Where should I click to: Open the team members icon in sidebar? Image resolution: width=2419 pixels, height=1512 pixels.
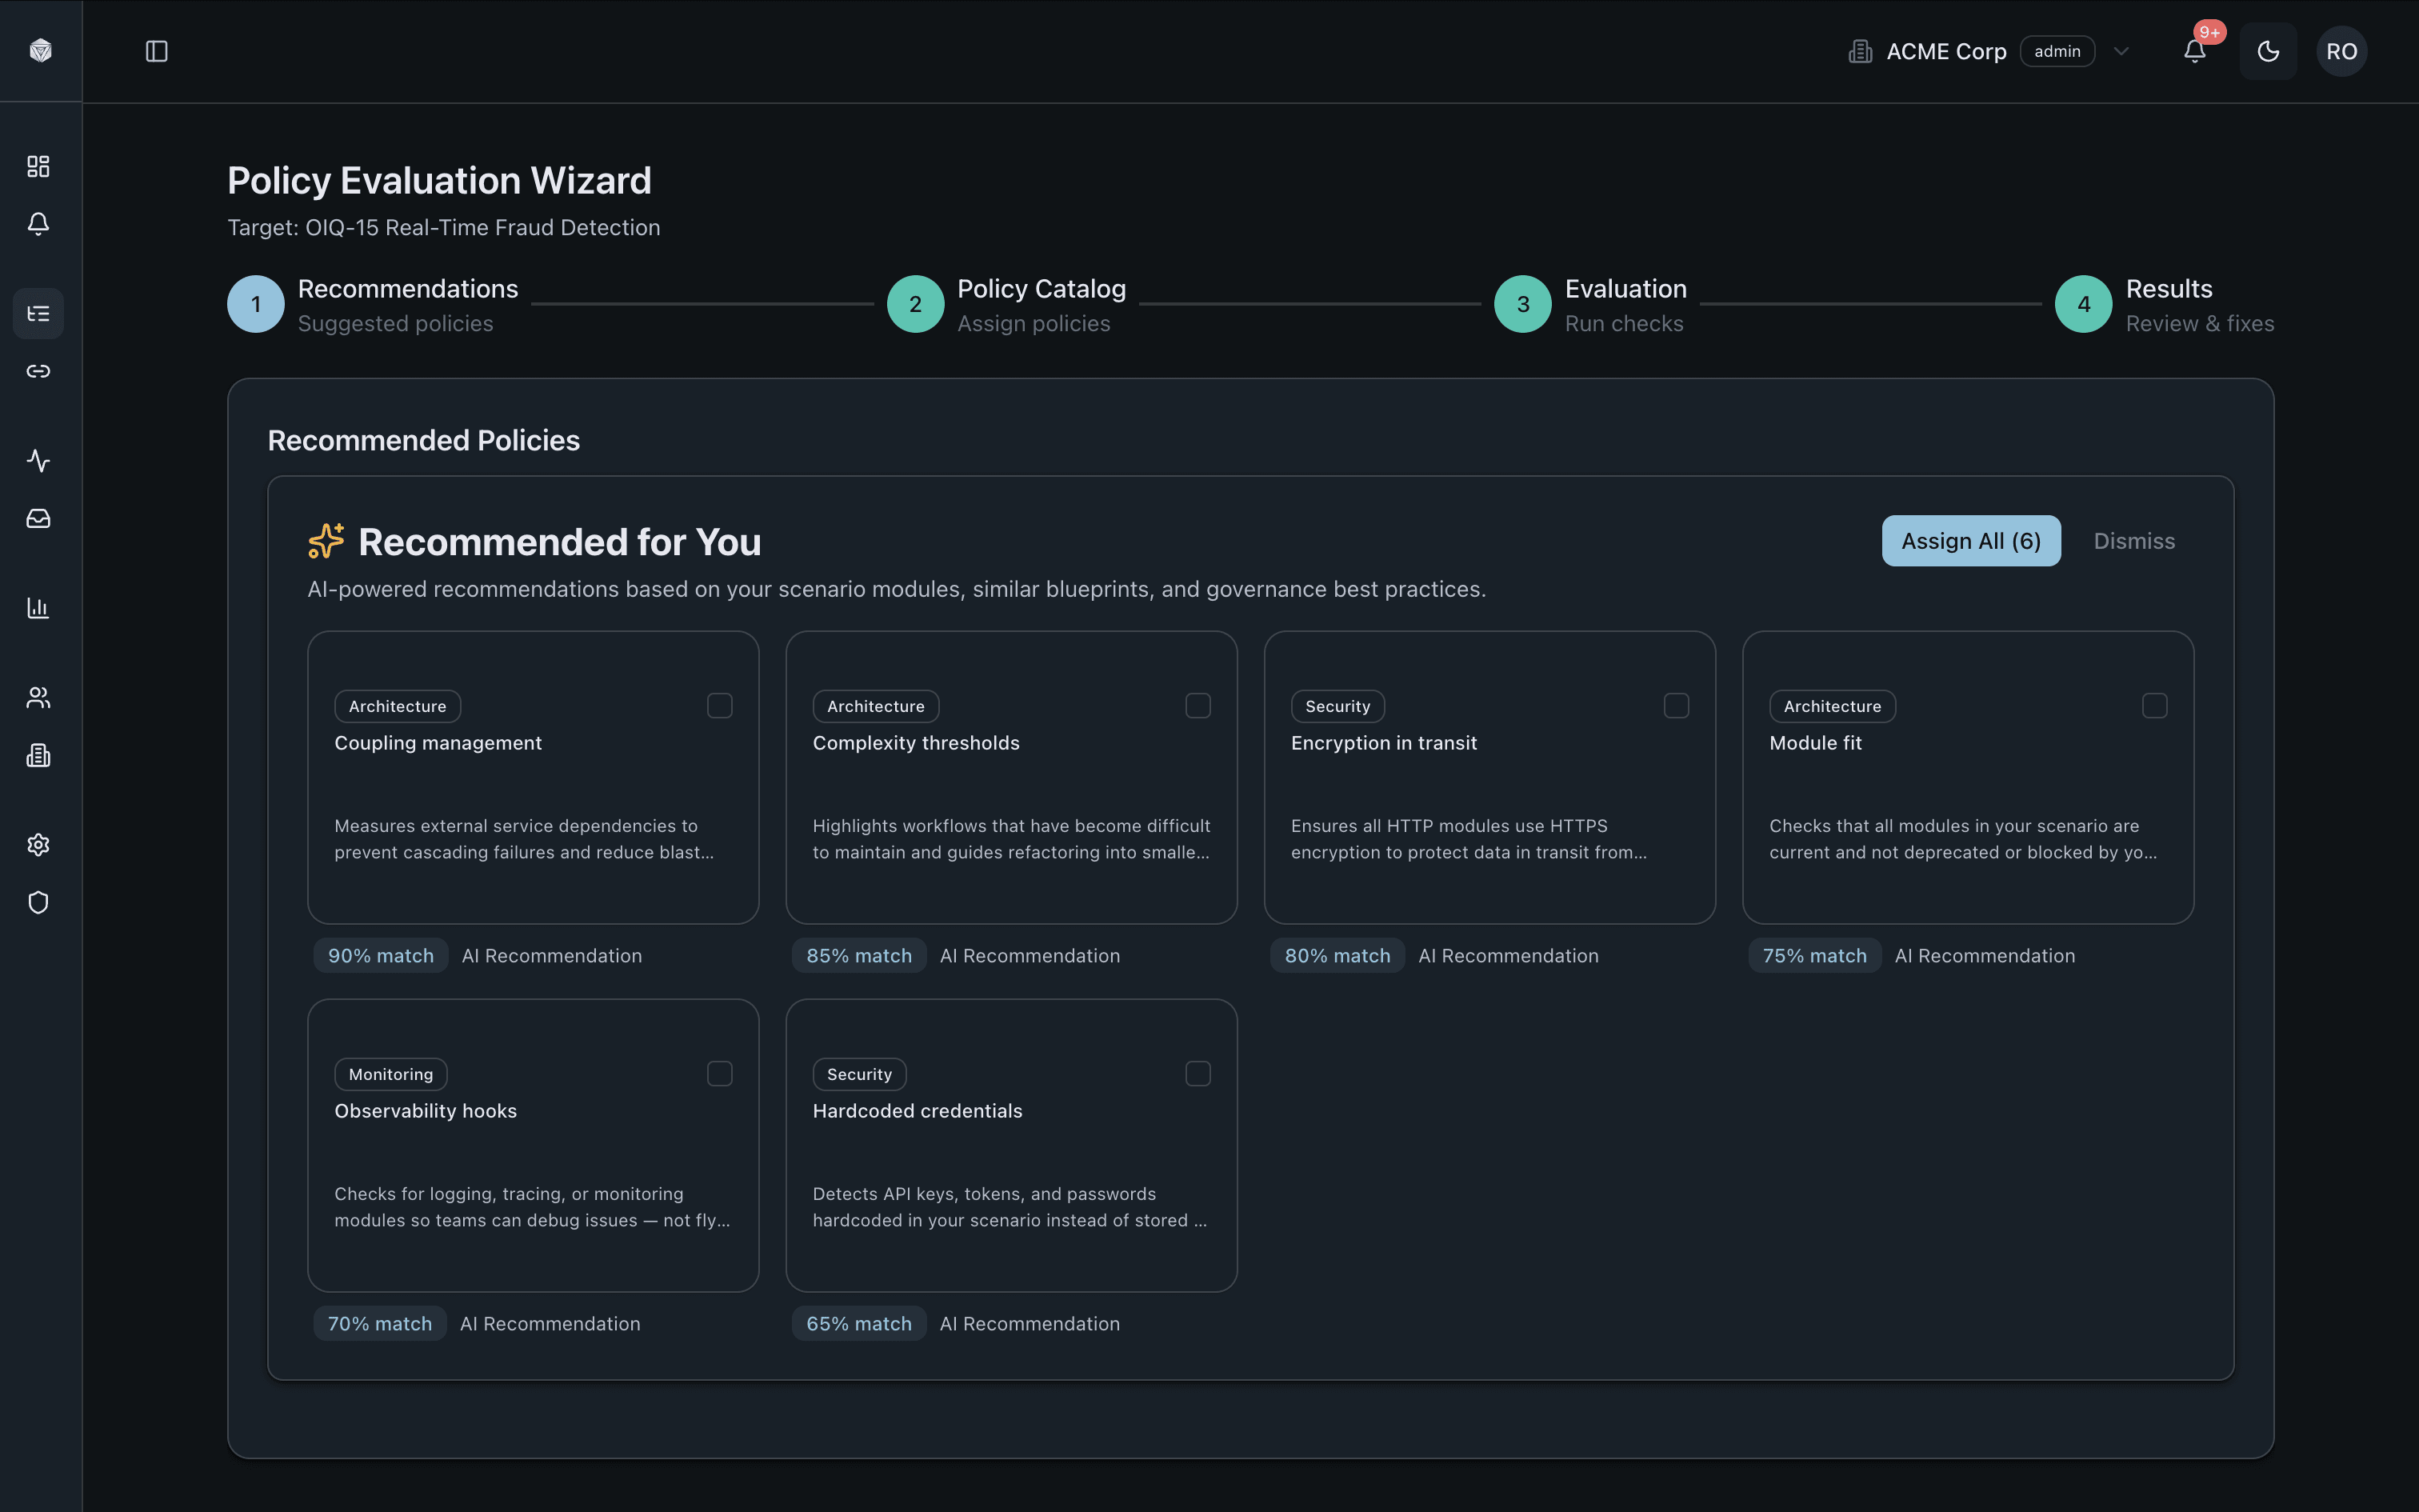[38, 697]
